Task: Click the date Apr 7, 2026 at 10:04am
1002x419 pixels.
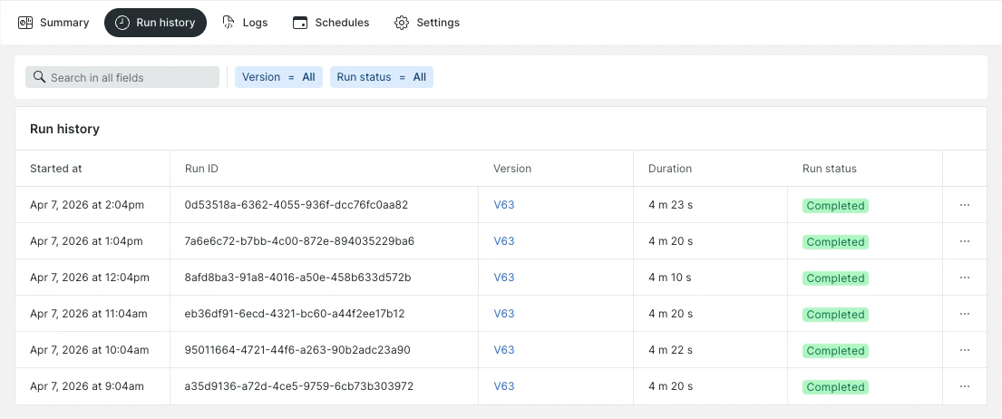Action: 90,350
